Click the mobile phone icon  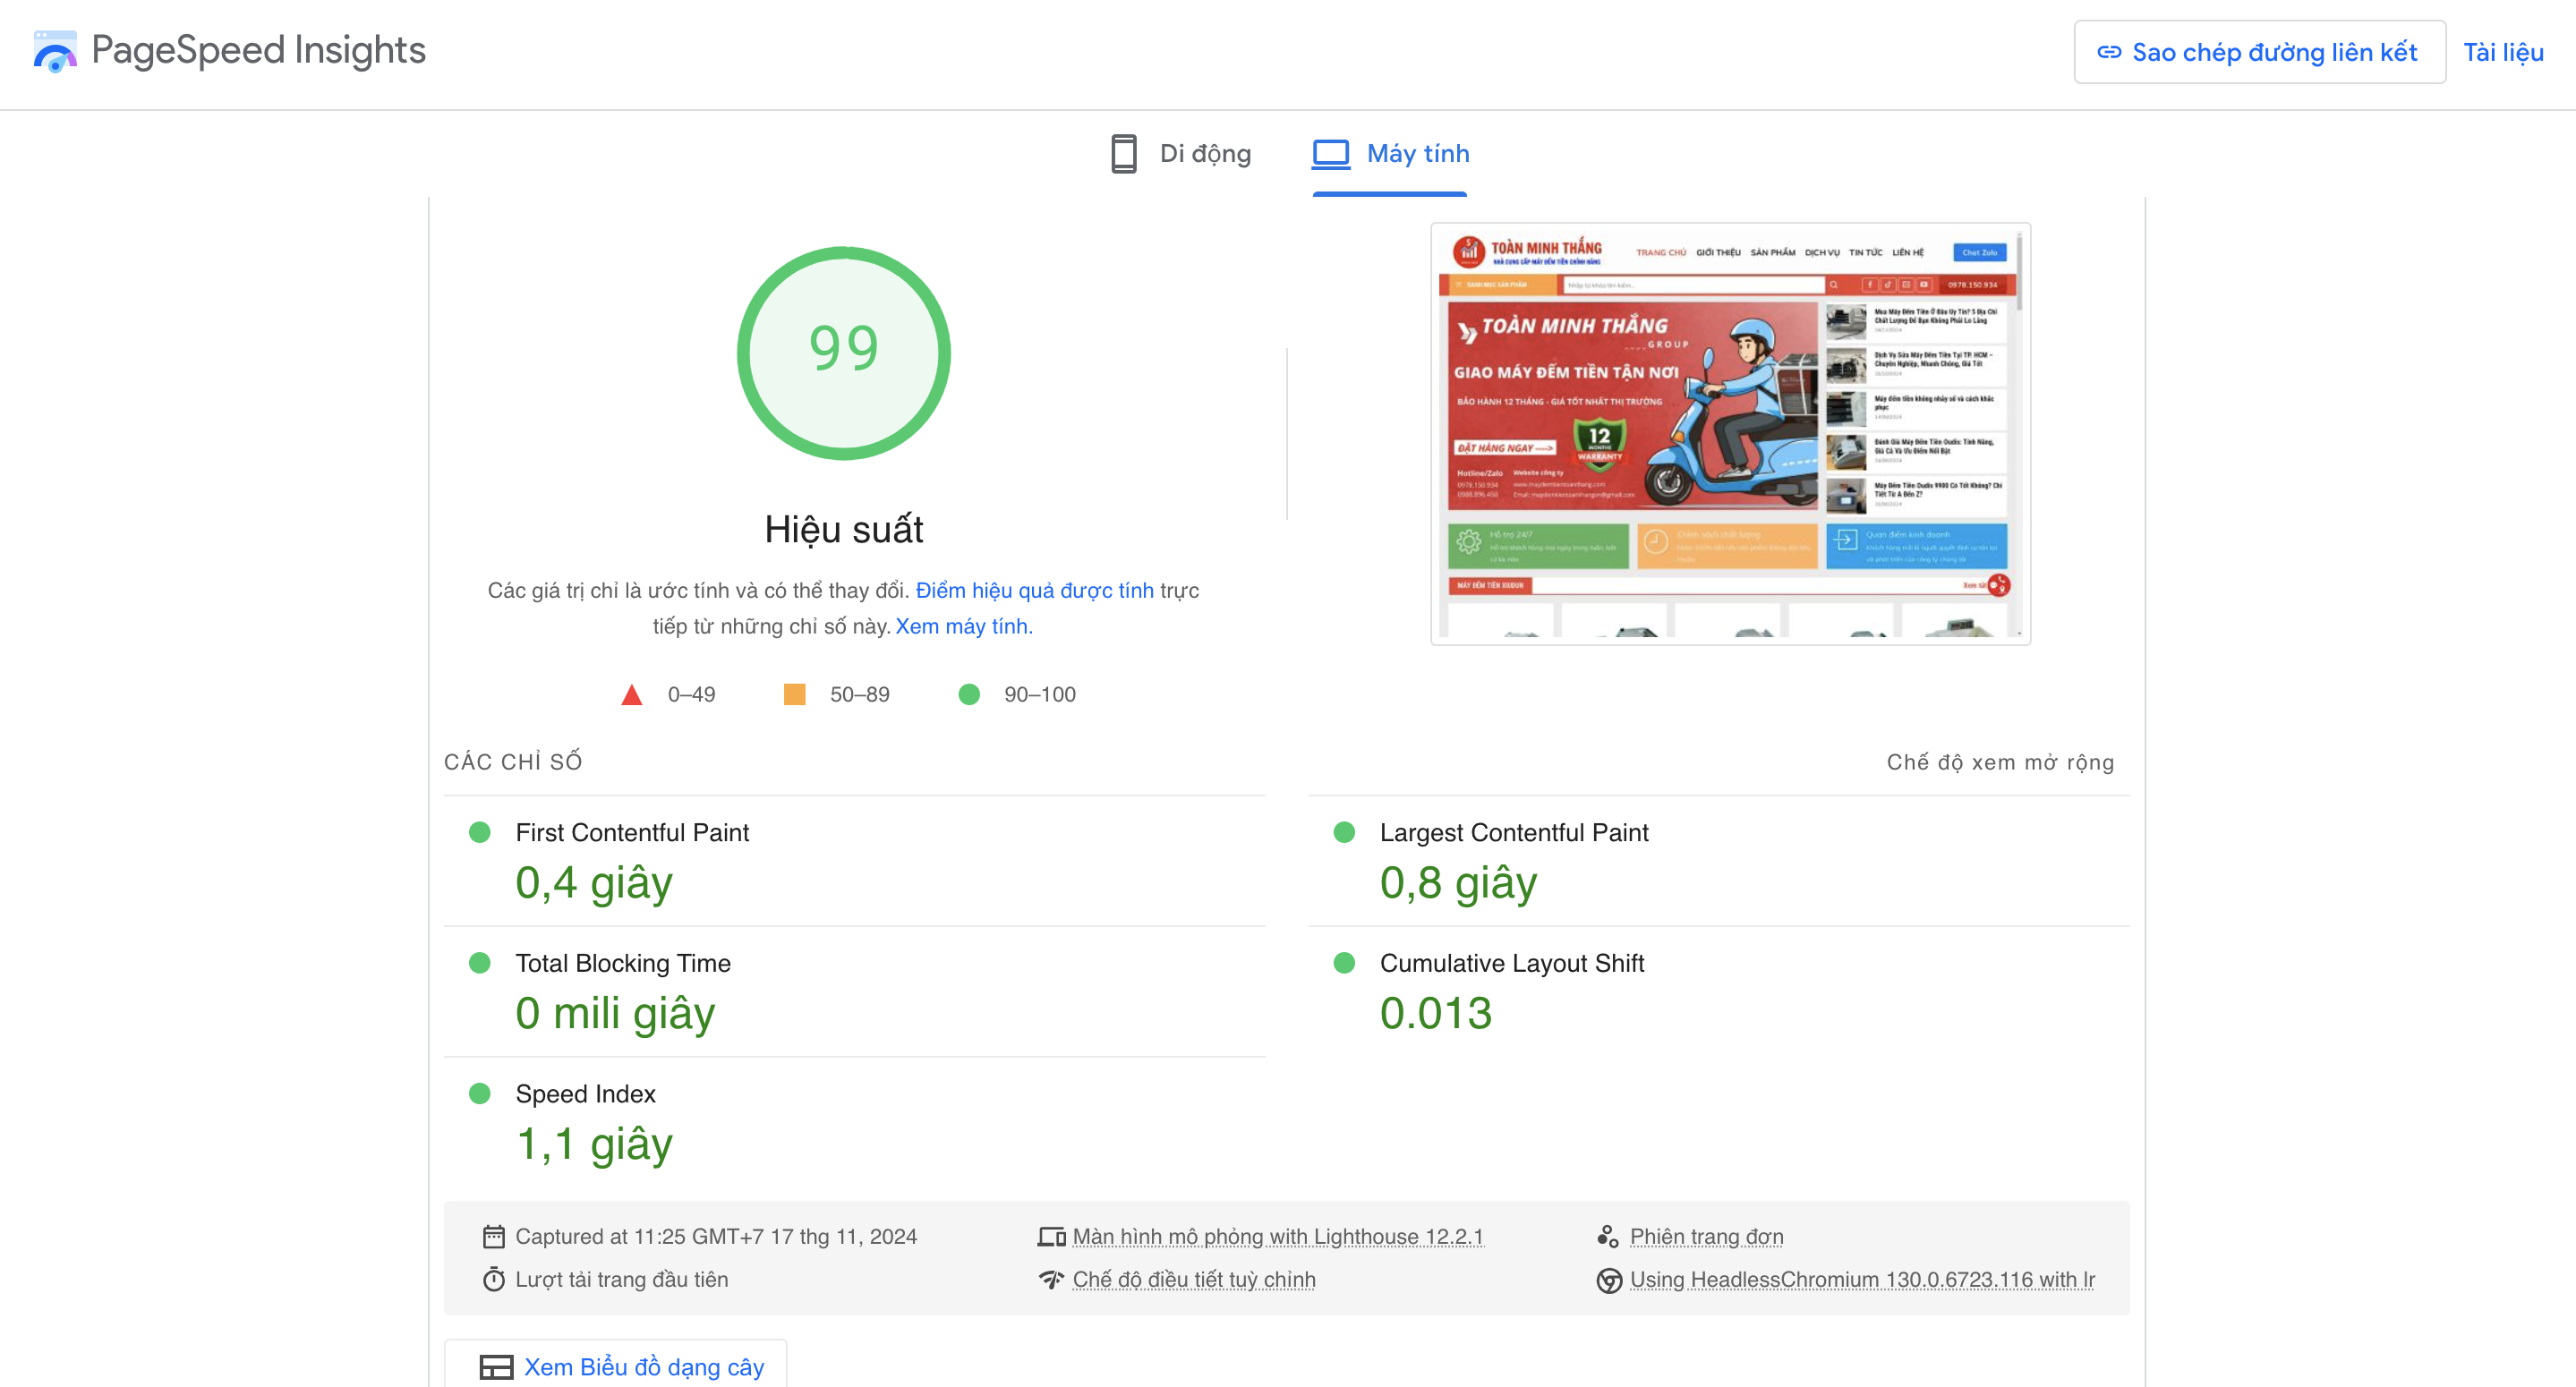pos(1123,154)
